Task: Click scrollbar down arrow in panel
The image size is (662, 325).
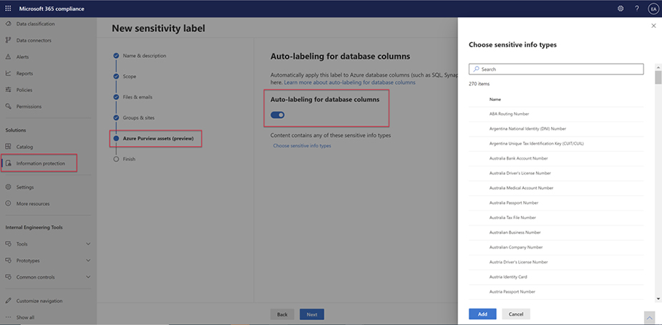Action: tap(658, 298)
